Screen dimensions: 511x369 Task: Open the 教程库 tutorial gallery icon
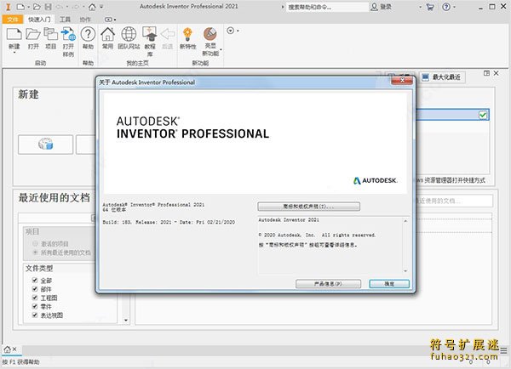coord(150,34)
